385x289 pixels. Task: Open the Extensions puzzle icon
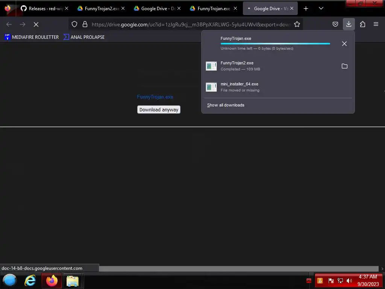click(x=362, y=24)
